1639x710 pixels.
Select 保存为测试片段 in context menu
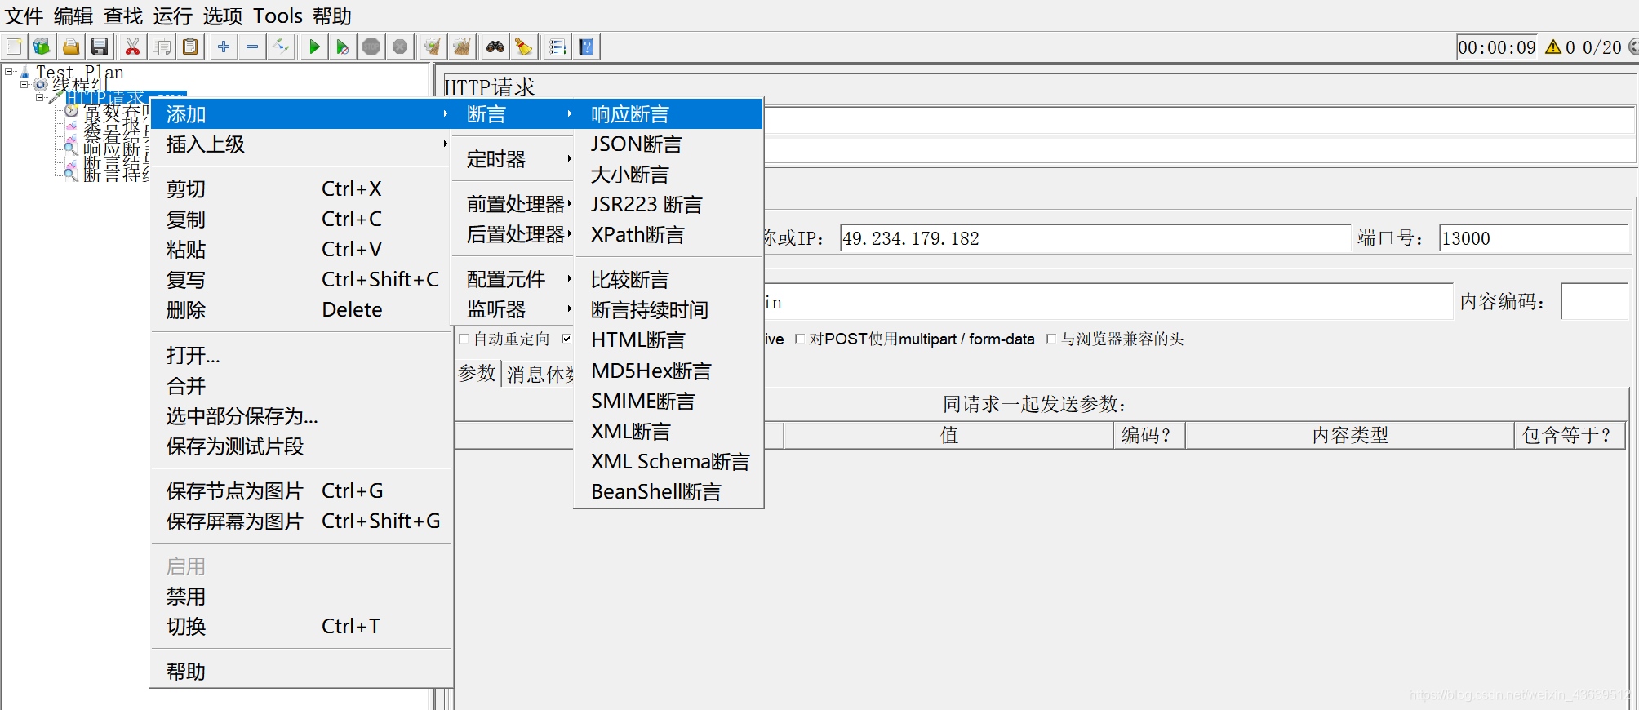[x=301, y=446]
